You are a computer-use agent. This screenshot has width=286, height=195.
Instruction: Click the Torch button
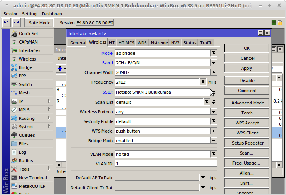[x=247, y=113]
